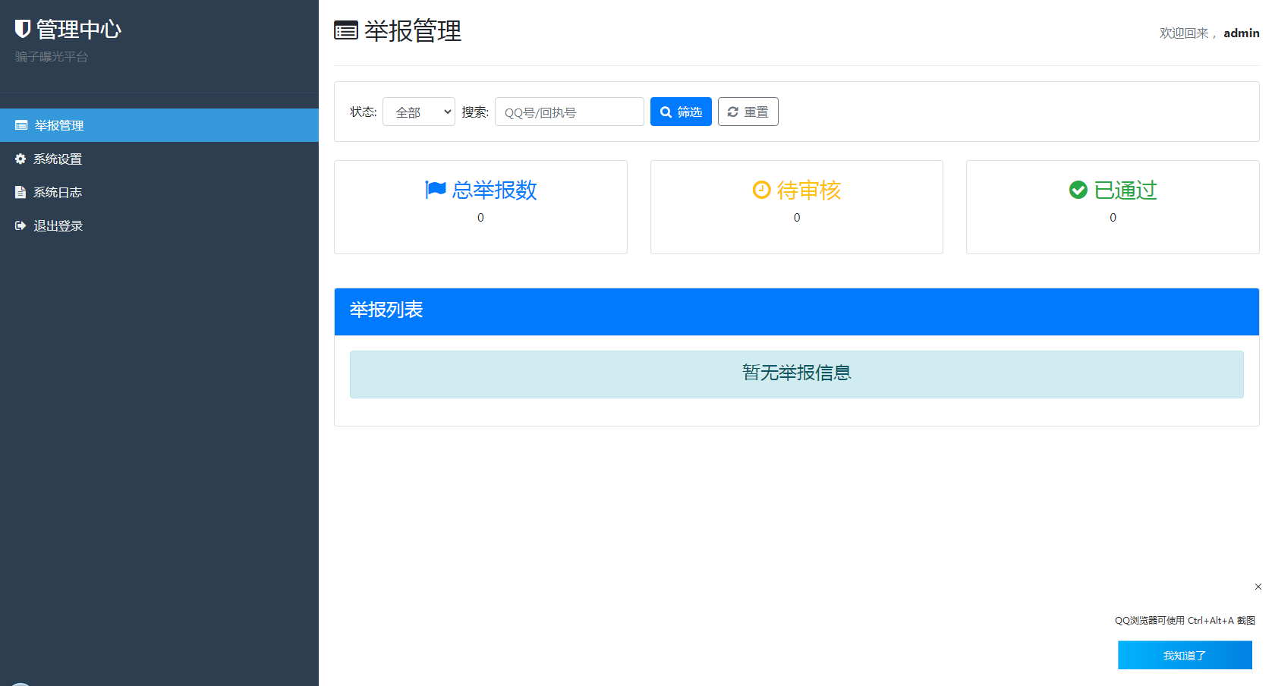This screenshot has height=686, width=1275.
Task: Open the 状态 dropdown showing 全部
Action: click(x=418, y=112)
